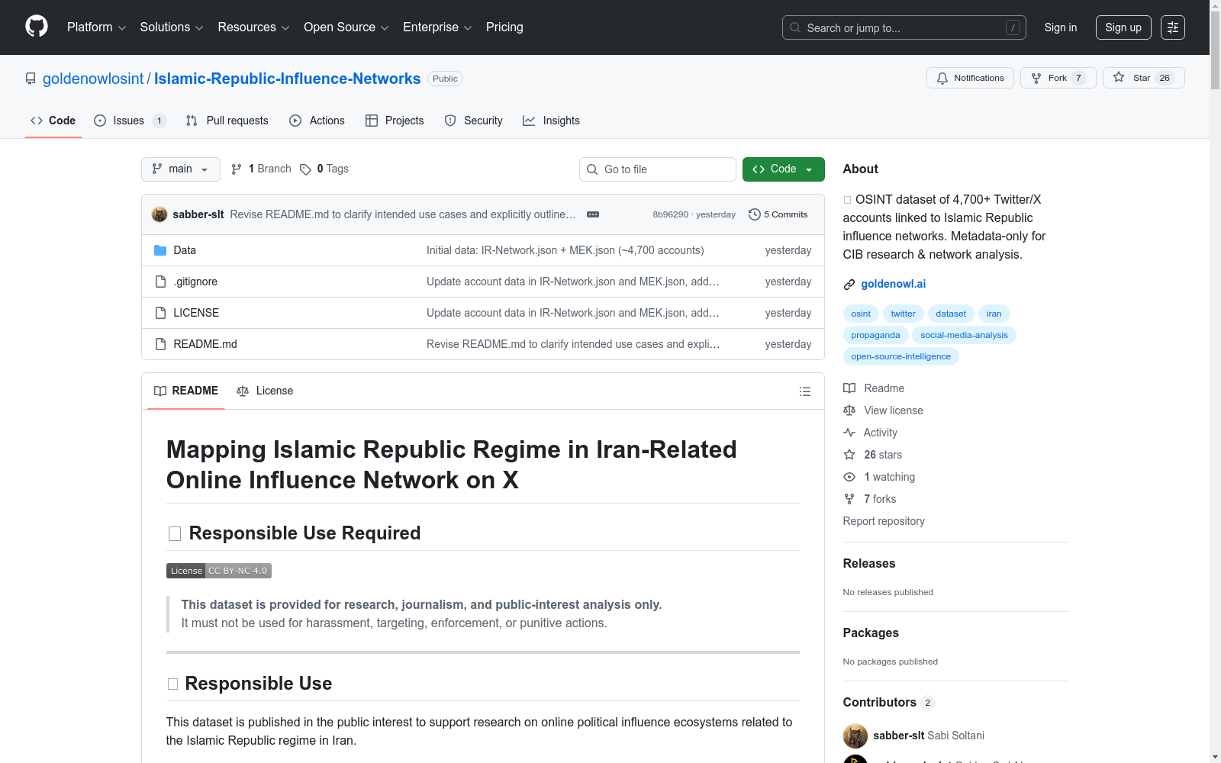Visit the goldenowl.ai website link
This screenshot has height=763, width=1221.
click(x=894, y=284)
